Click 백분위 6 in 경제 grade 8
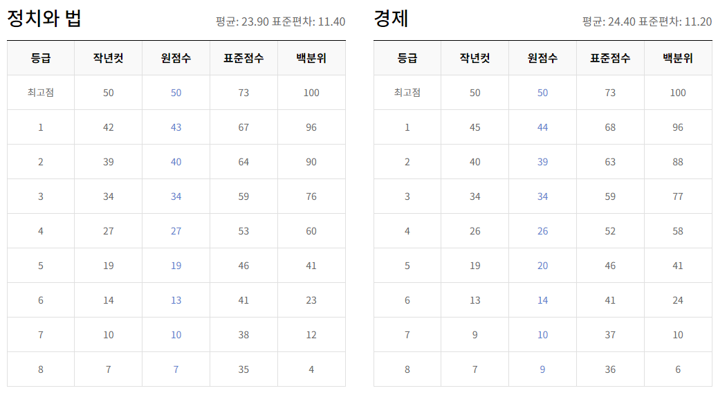Image resolution: width=718 pixels, height=395 pixels. coord(678,369)
